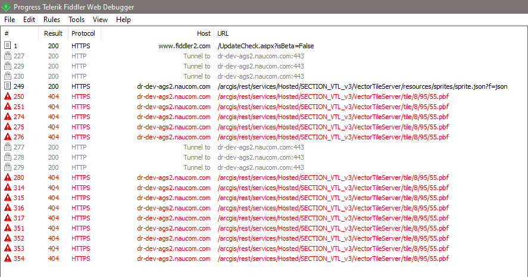
Task: Click the lock icon of session 227
Action: point(7,55)
